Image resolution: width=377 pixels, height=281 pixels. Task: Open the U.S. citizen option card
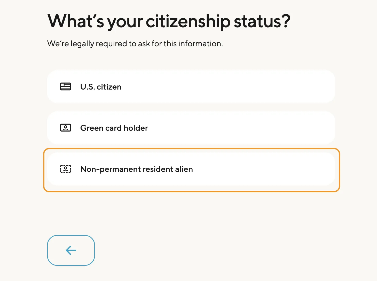click(x=191, y=87)
